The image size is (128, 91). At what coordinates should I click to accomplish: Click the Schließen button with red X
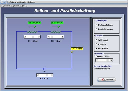(107, 80)
